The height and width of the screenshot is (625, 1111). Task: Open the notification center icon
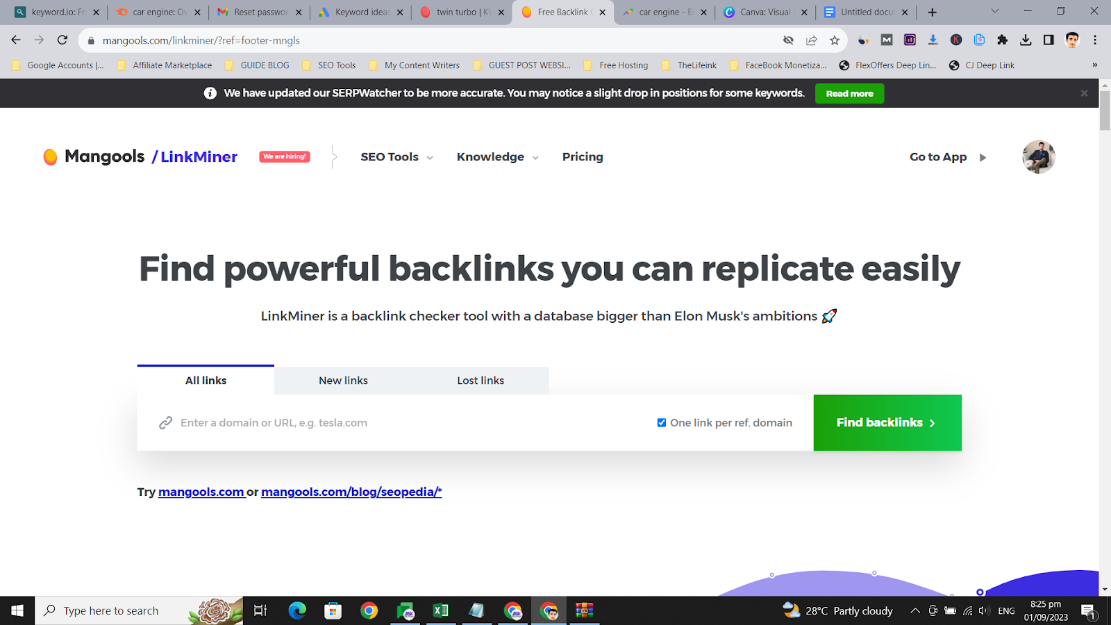click(x=1088, y=611)
